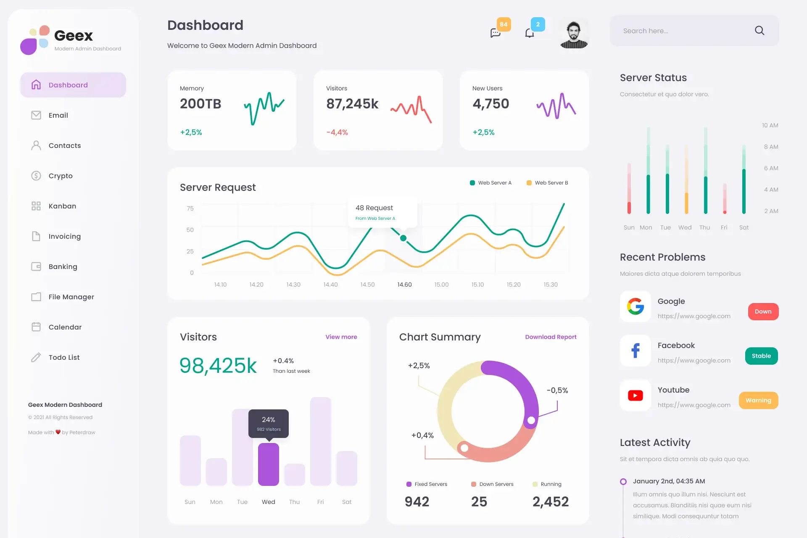Select the purple Wed bar in the Visitors chart
The width and height of the screenshot is (807, 538).
coord(269,464)
